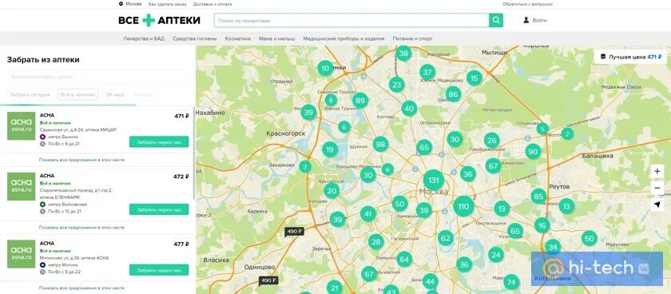Click the coins icon beside Лучшая цена
Screen dimensions: 671x294
click(x=603, y=57)
